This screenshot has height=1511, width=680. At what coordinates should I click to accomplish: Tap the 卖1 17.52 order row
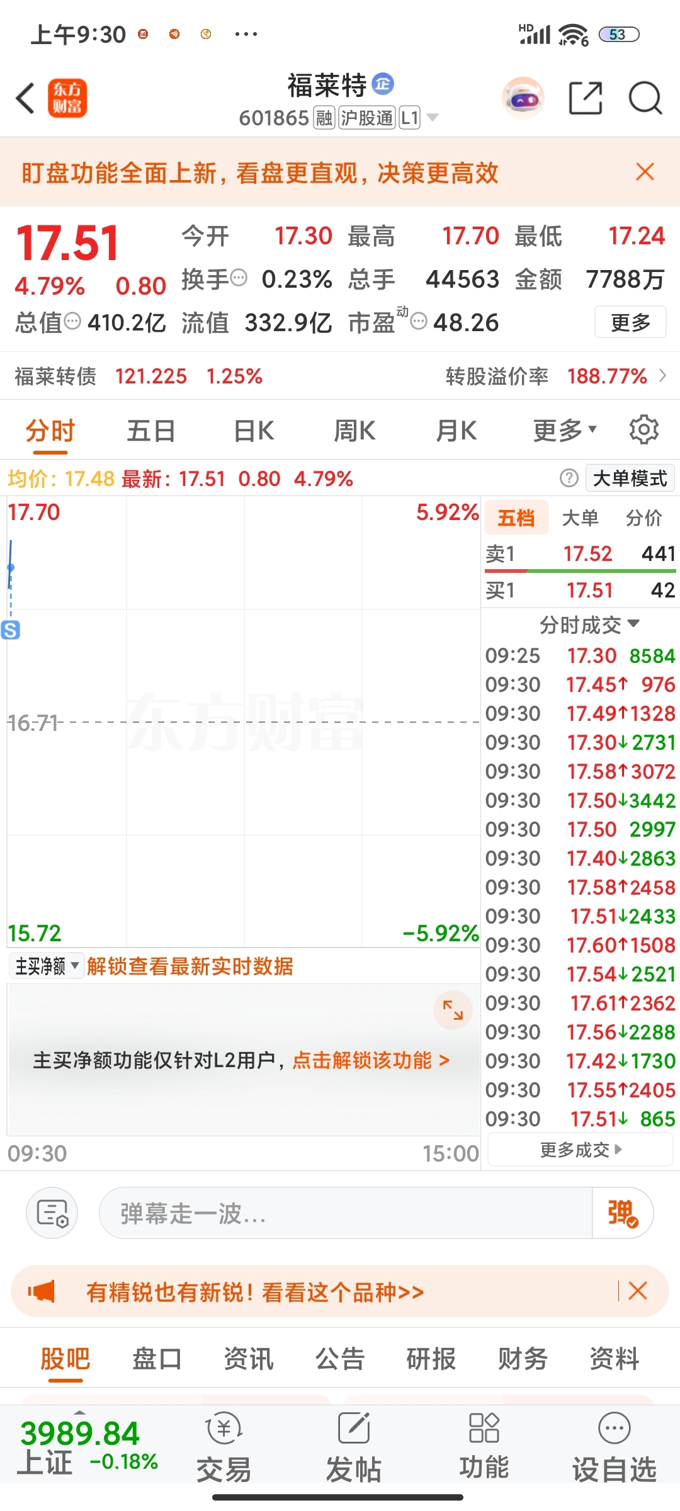click(x=581, y=554)
